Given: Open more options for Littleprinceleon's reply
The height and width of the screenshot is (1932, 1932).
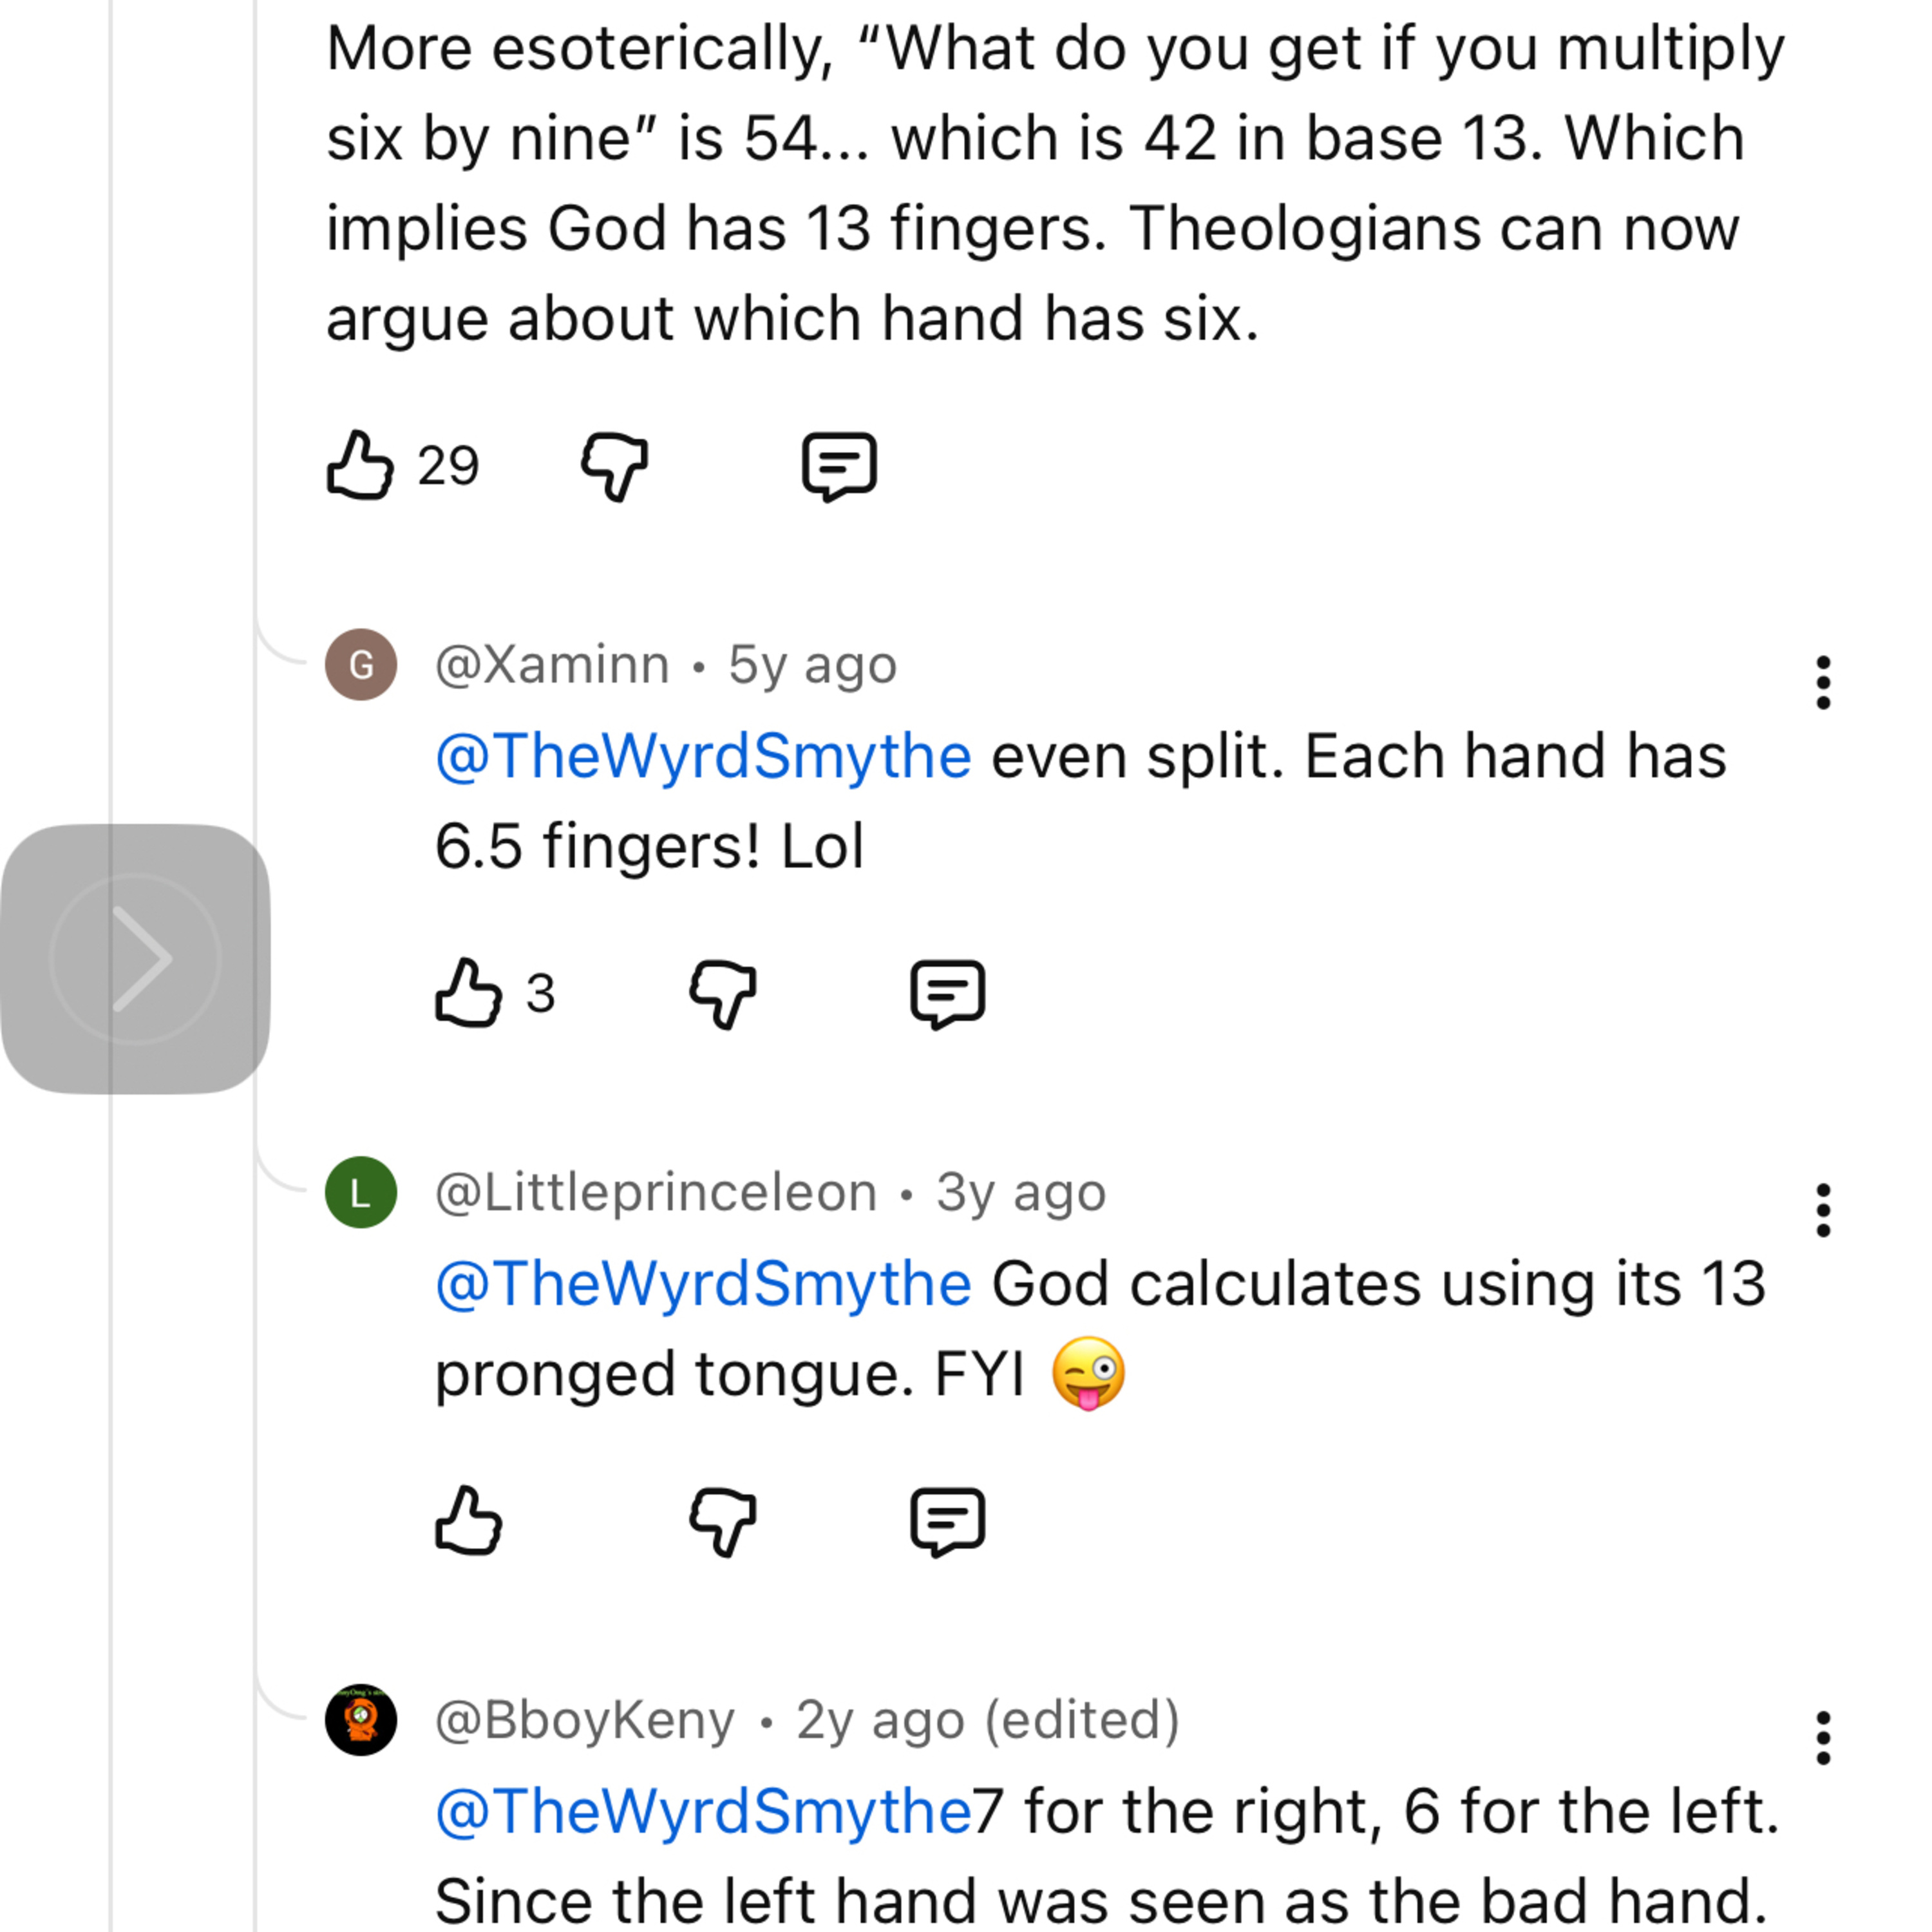Looking at the screenshot, I should point(1823,1210).
